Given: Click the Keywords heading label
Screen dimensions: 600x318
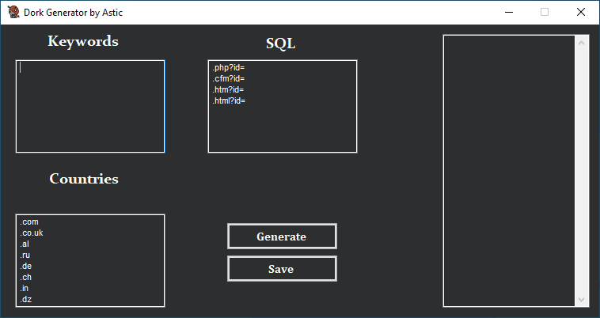Looking at the screenshot, I should tap(83, 41).
